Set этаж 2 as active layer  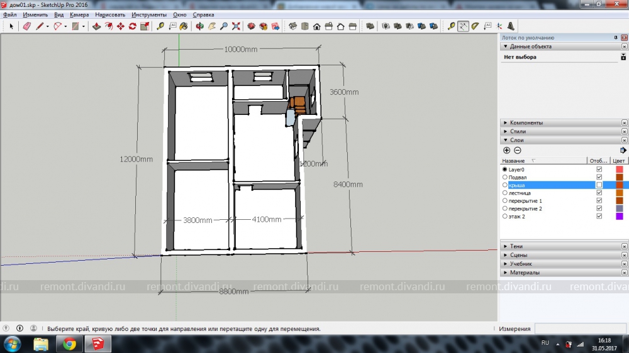point(504,216)
